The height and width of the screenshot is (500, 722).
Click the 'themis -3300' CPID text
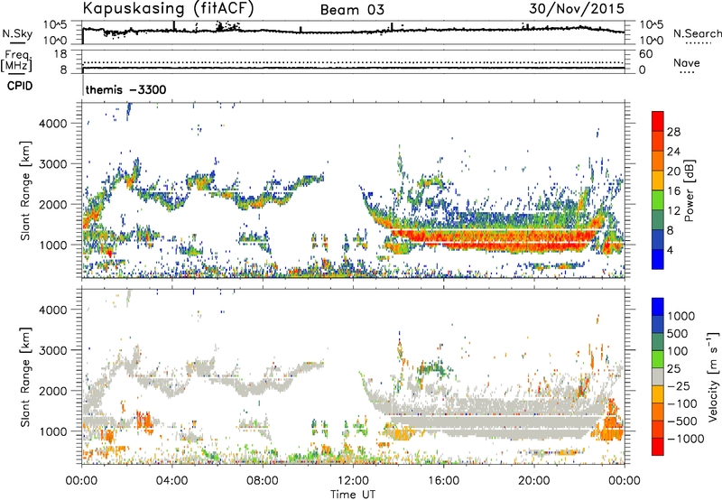pos(125,89)
